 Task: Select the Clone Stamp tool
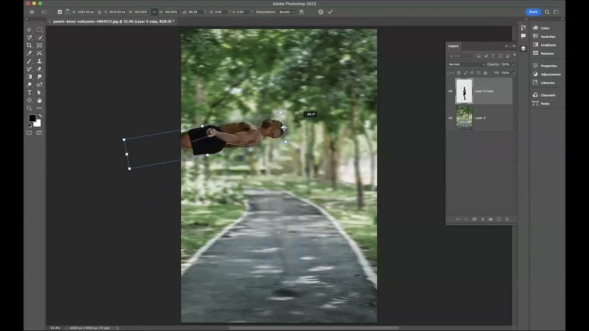pos(39,61)
